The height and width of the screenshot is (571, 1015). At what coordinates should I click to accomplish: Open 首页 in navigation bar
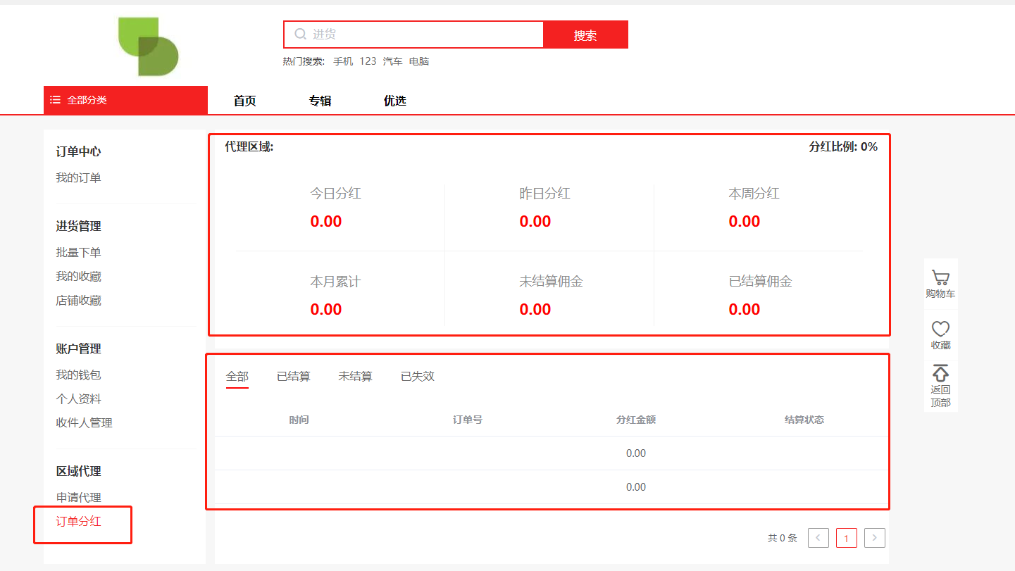coord(244,101)
